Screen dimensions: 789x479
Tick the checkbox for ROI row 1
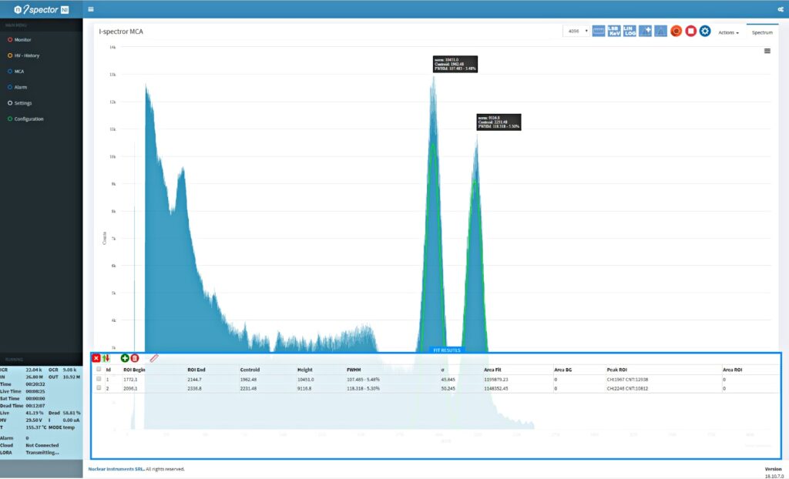click(99, 379)
